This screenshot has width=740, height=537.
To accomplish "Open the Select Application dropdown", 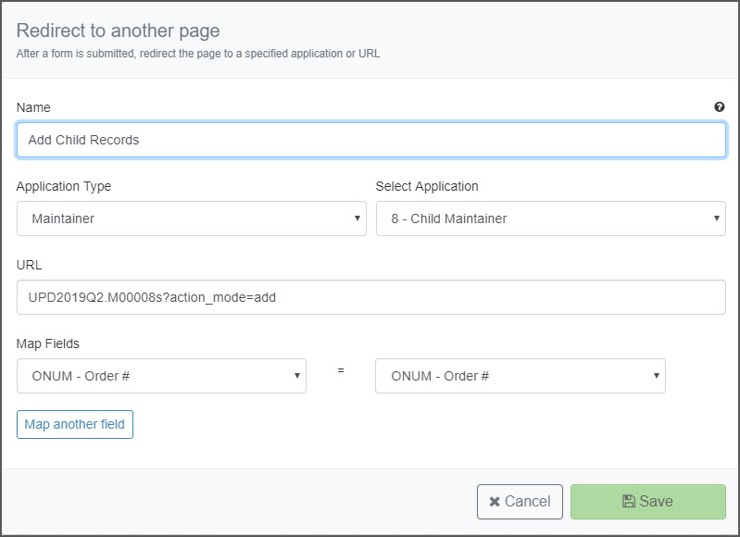I will tap(551, 219).
